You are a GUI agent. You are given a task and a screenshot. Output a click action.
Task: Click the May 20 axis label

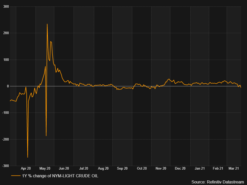coord(45,168)
